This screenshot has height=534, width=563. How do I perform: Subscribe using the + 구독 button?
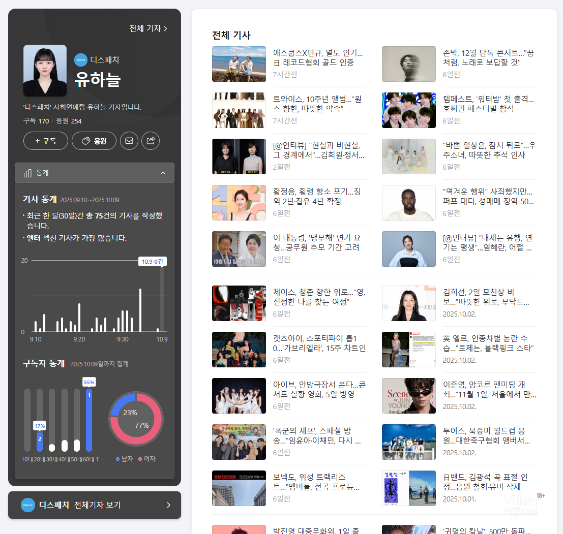click(46, 141)
